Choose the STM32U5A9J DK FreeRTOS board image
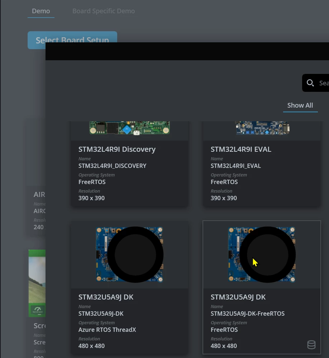 coord(262,255)
